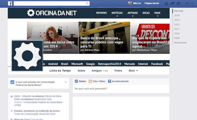Expand the Notícias menu
Viewport: 197px width, 120px height.
pyautogui.click(x=117, y=13)
